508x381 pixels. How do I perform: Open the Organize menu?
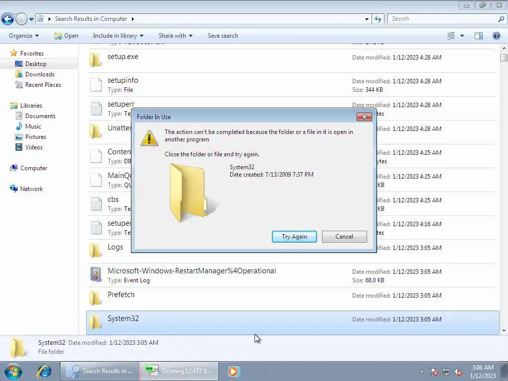coord(24,36)
